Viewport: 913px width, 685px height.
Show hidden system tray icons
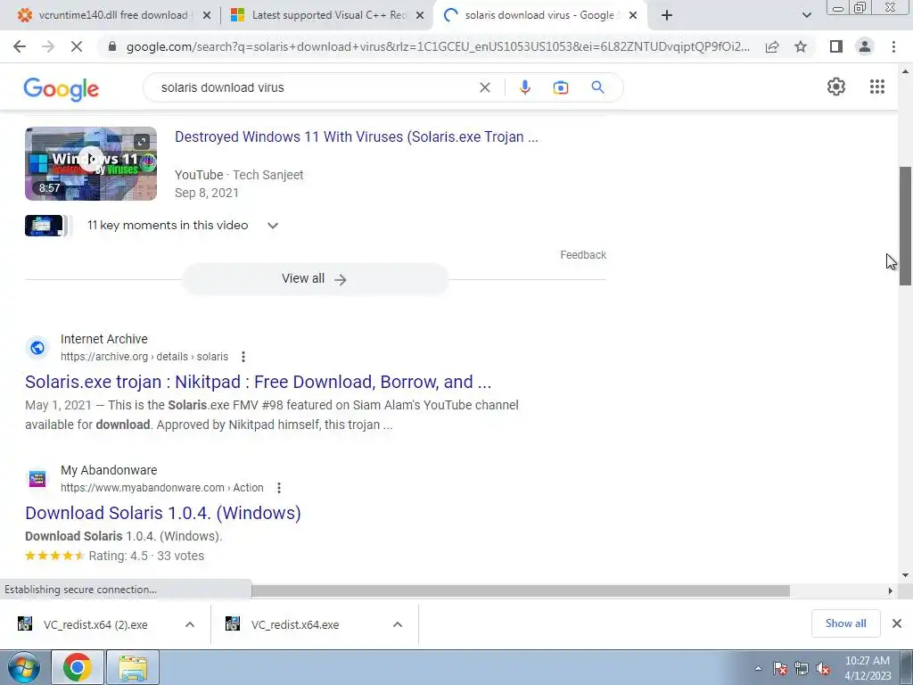[758, 668]
